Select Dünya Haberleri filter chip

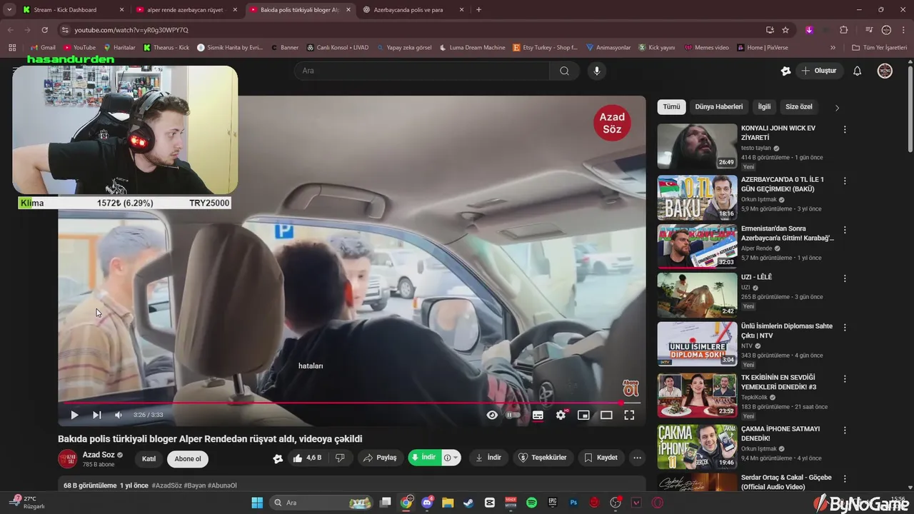pos(719,107)
